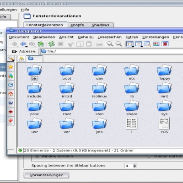This screenshot has height=183, width=183.
Task: Select the YOS file thumbnail
Action: tap(164, 126)
